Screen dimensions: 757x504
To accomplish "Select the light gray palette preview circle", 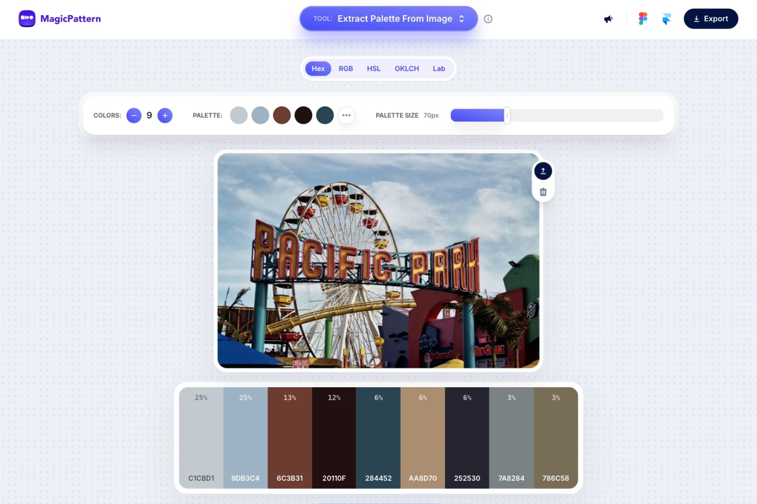I will [x=239, y=115].
